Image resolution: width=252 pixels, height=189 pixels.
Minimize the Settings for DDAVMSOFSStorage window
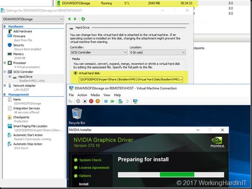coord(163,11)
